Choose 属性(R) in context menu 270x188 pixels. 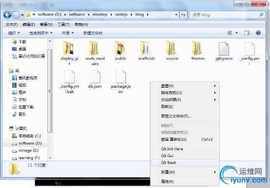tap(185, 182)
